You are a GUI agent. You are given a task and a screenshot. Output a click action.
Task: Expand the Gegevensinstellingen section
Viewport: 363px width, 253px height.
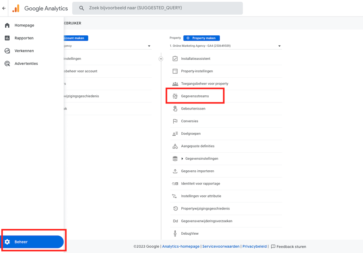click(x=182, y=159)
